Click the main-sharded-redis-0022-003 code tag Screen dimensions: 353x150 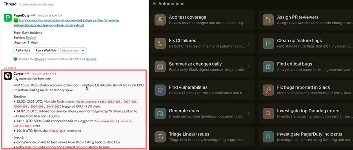[x=99, y=102]
